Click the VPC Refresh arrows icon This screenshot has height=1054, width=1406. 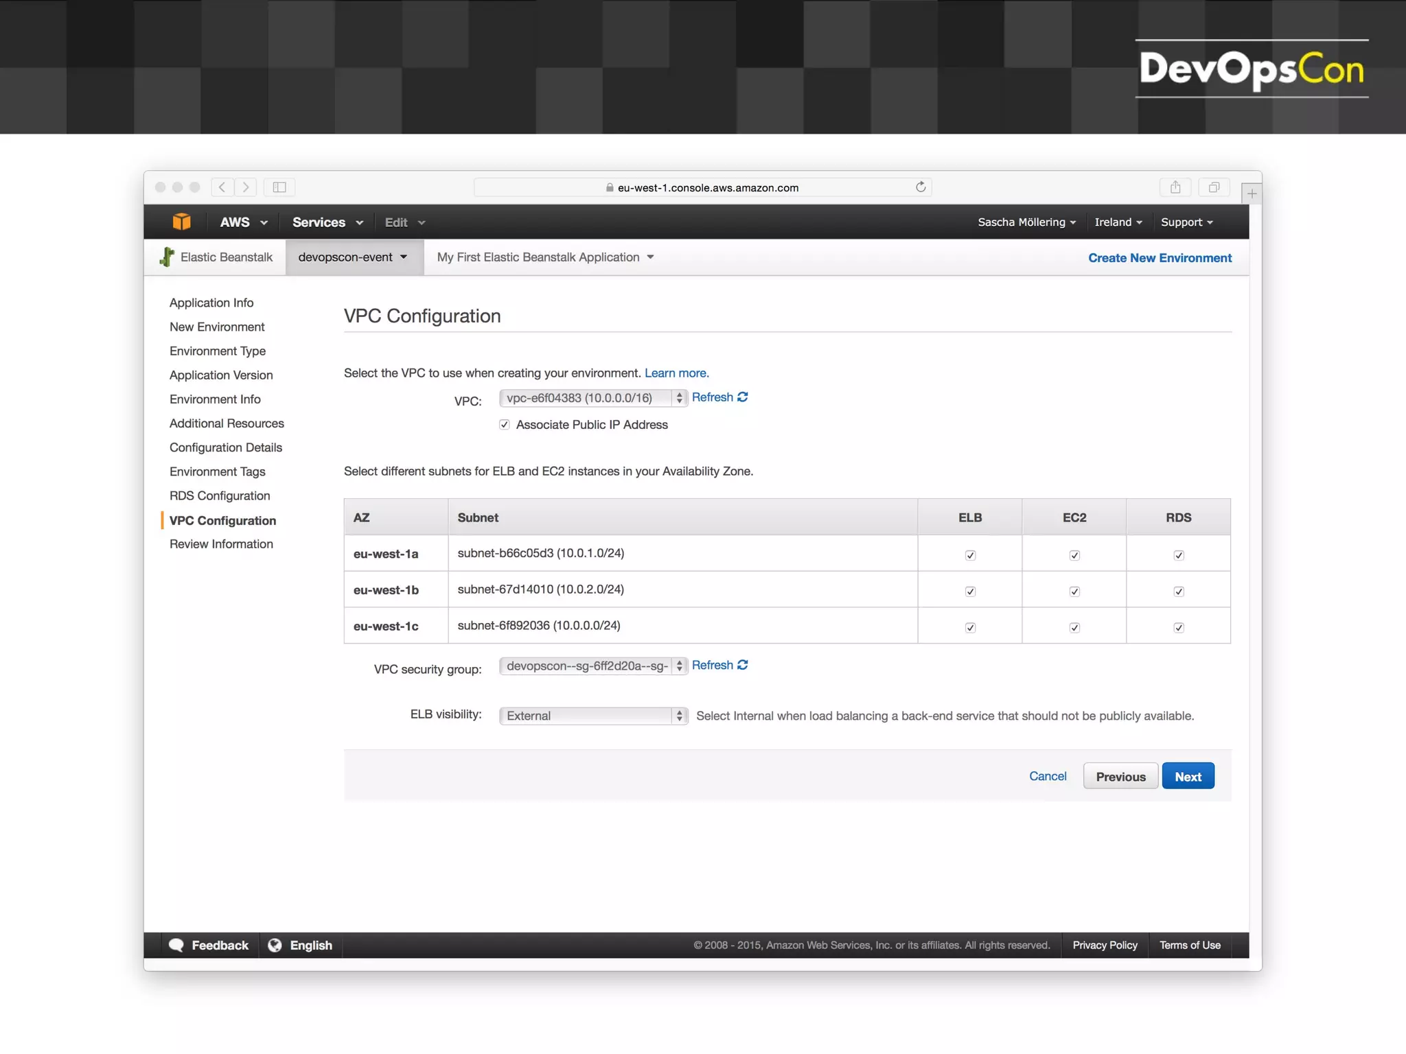coord(743,397)
